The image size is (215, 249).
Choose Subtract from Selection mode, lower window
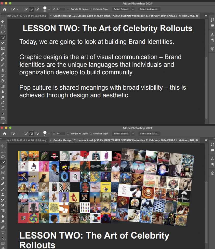pyautogui.click(x=37, y=134)
